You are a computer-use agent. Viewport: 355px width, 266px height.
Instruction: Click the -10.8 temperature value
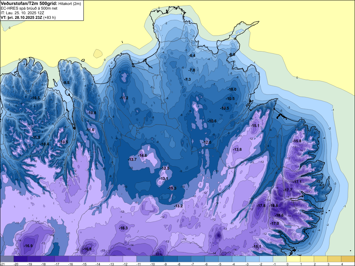point(92,113)
